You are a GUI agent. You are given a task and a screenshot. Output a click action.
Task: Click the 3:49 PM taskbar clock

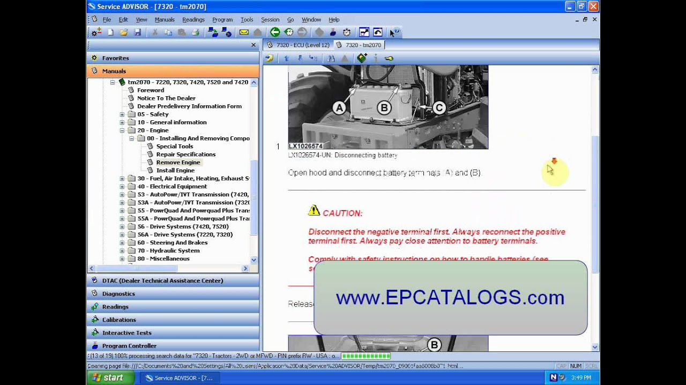coord(581,378)
